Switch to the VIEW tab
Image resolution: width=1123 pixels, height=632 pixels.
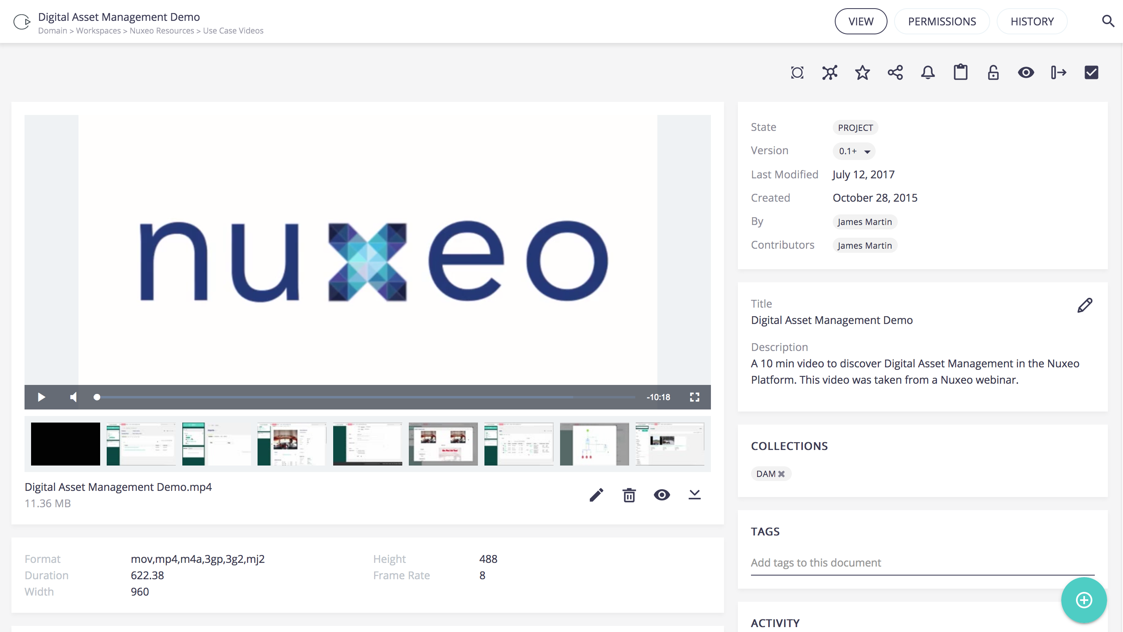point(861,21)
